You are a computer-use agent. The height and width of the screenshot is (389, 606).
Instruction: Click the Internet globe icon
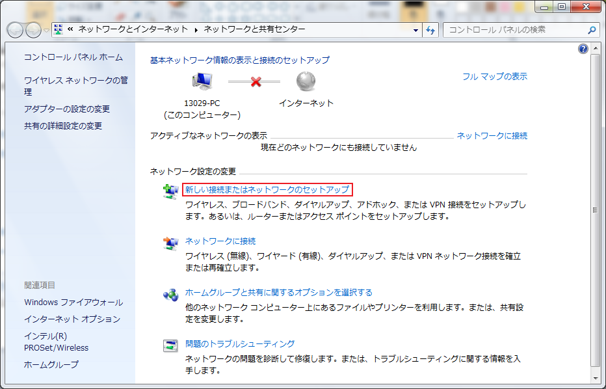pyautogui.click(x=306, y=81)
